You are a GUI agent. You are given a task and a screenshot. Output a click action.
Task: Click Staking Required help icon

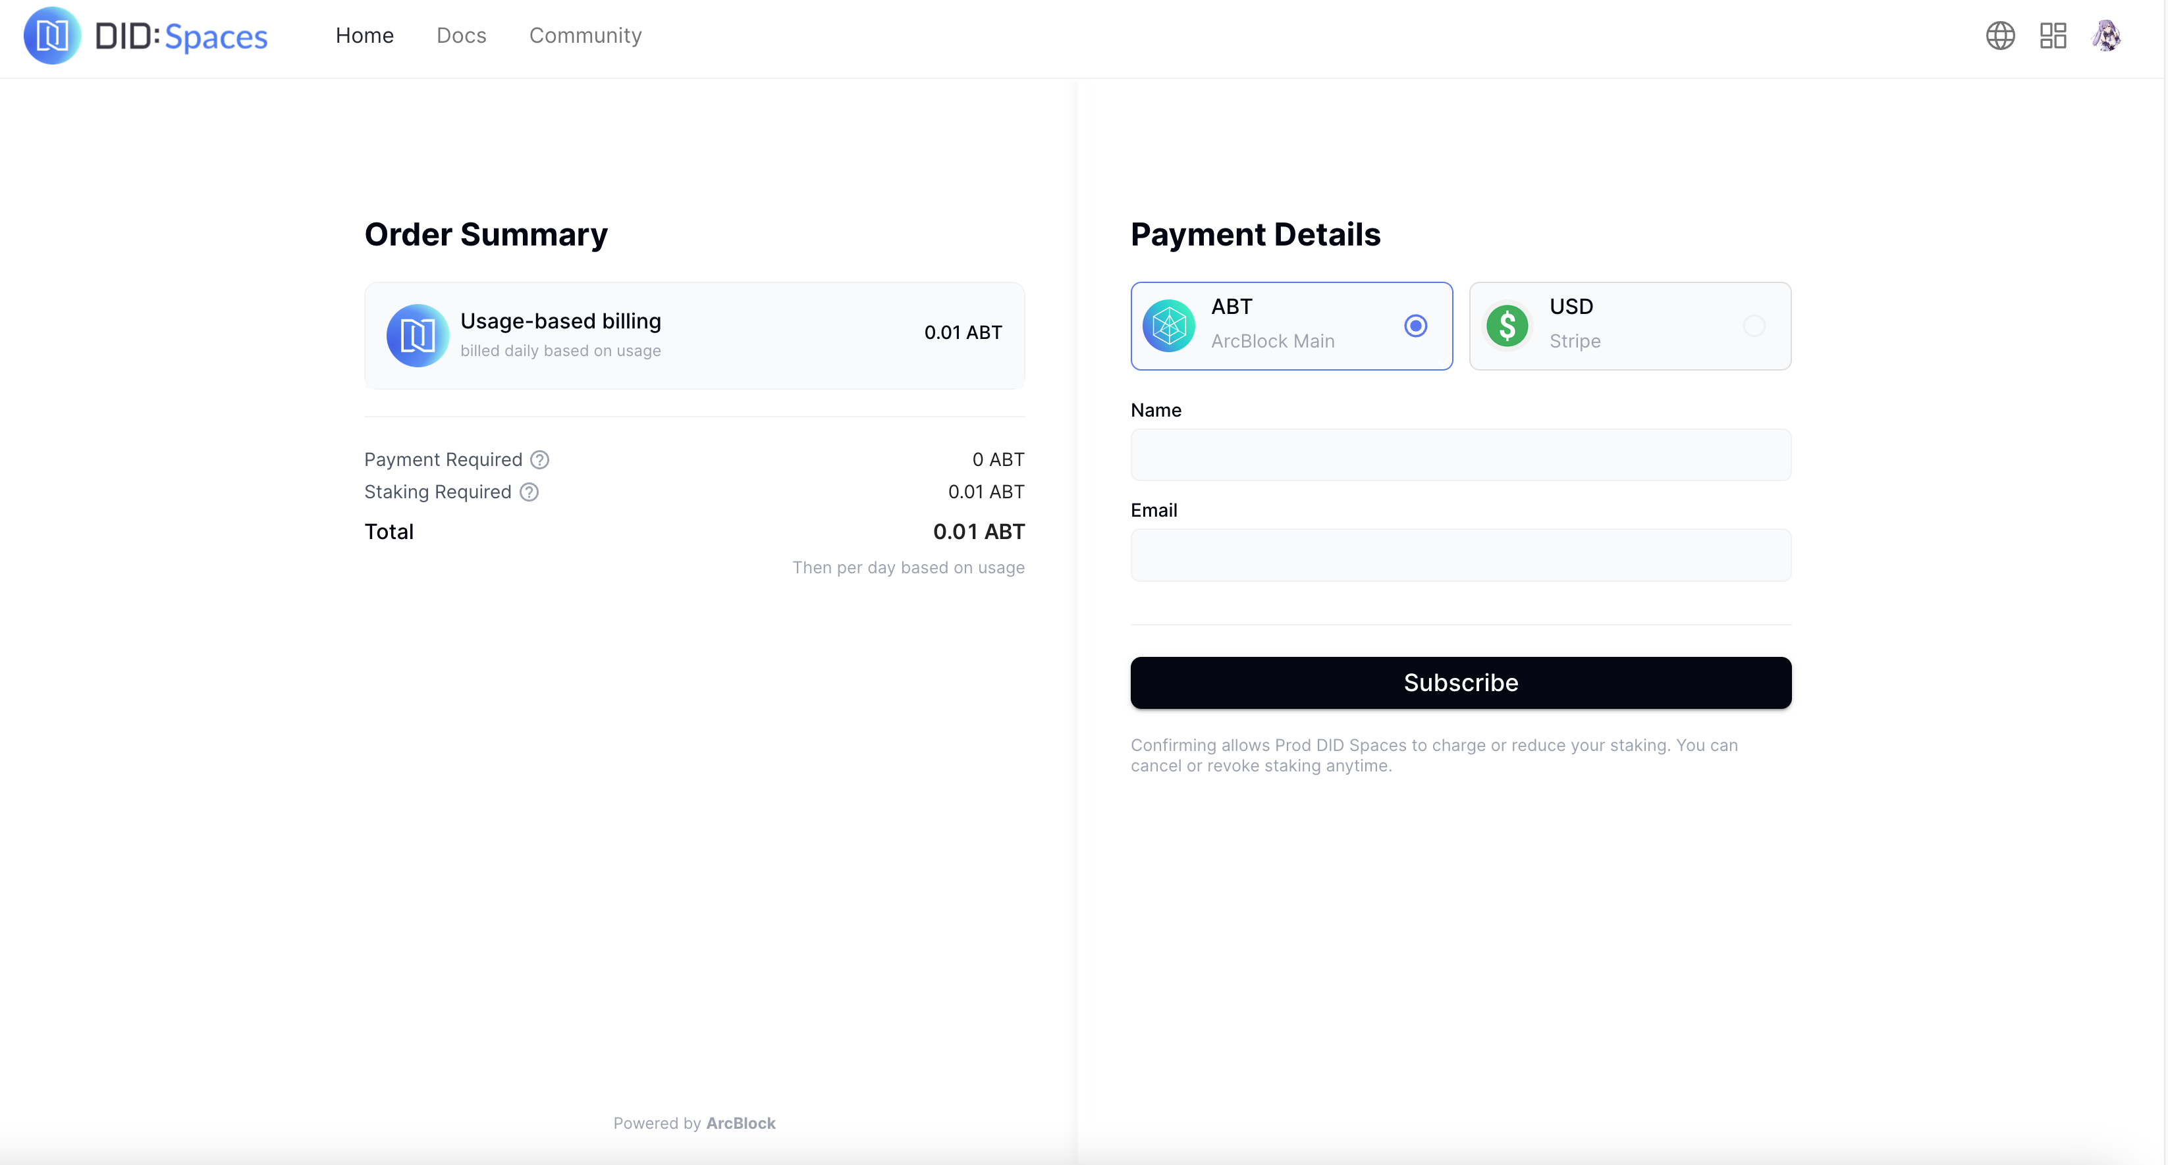tap(529, 492)
